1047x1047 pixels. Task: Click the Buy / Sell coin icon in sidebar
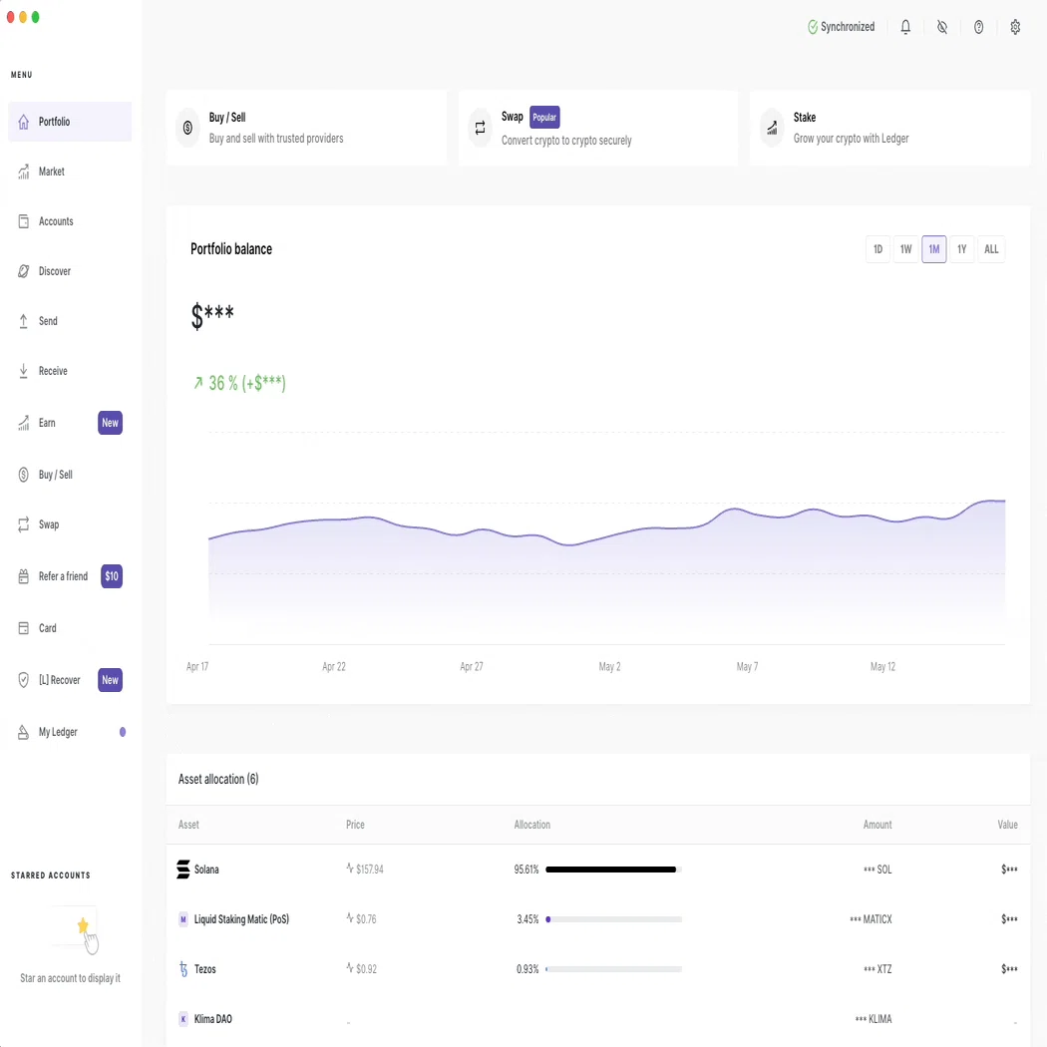[x=23, y=475]
